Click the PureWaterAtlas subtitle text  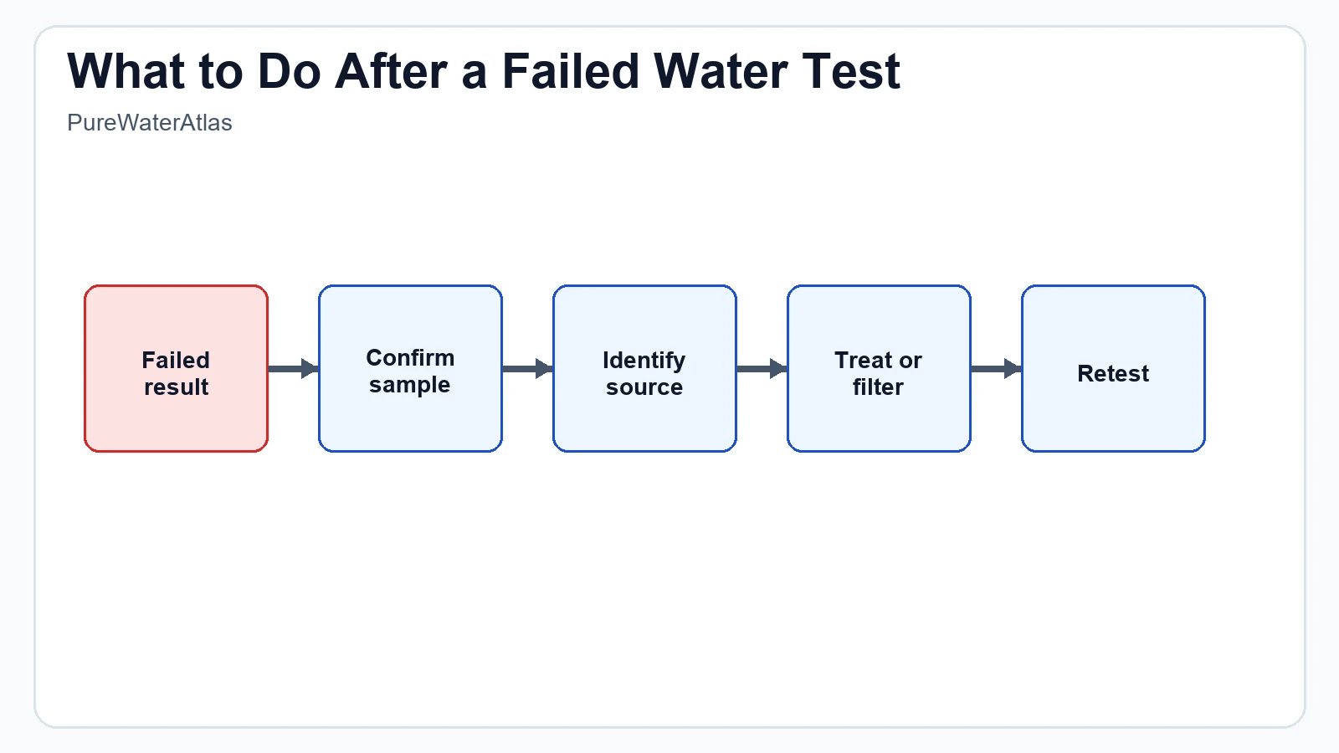pyautogui.click(x=150, y=123)
